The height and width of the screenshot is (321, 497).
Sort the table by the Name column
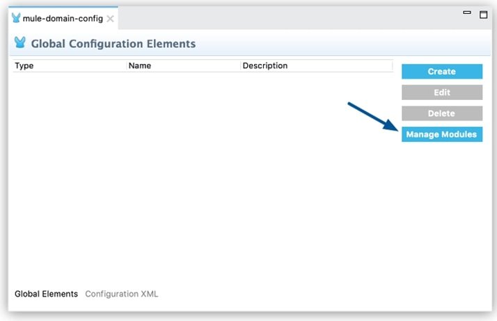tap(184, 65)
